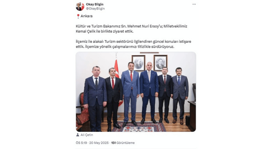
Task: Click the Ankara location text
Action: pyautogui.click(x=87, y=16)
